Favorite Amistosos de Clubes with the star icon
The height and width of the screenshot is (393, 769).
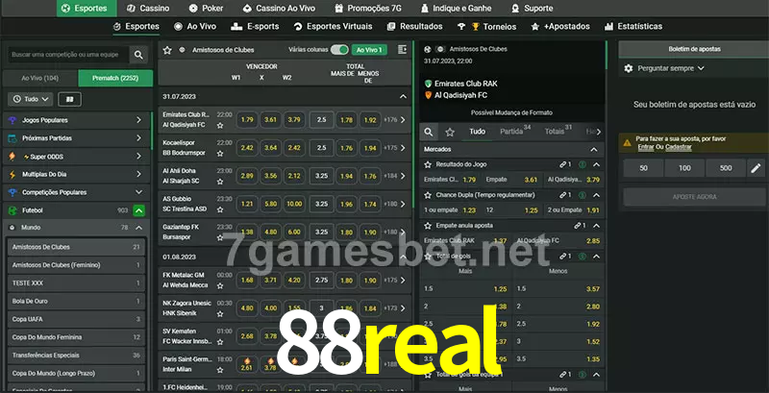point(167,49)
